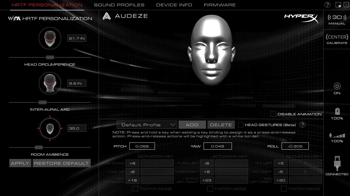The height and width of the screenshot is (196, 350).
Task: Open the Default Profile dropdown
Action: click(x=147, y=125)
